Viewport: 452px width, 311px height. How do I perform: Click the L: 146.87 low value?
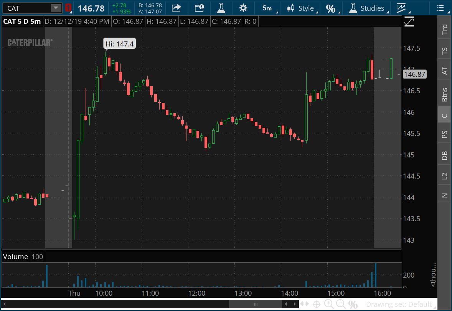click(194, 22)
